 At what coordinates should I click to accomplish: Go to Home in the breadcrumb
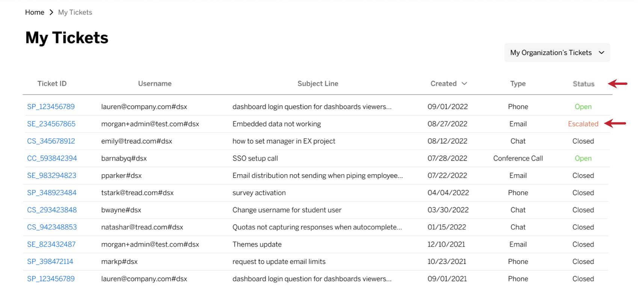pyautogui.click(x=35, y=12)
